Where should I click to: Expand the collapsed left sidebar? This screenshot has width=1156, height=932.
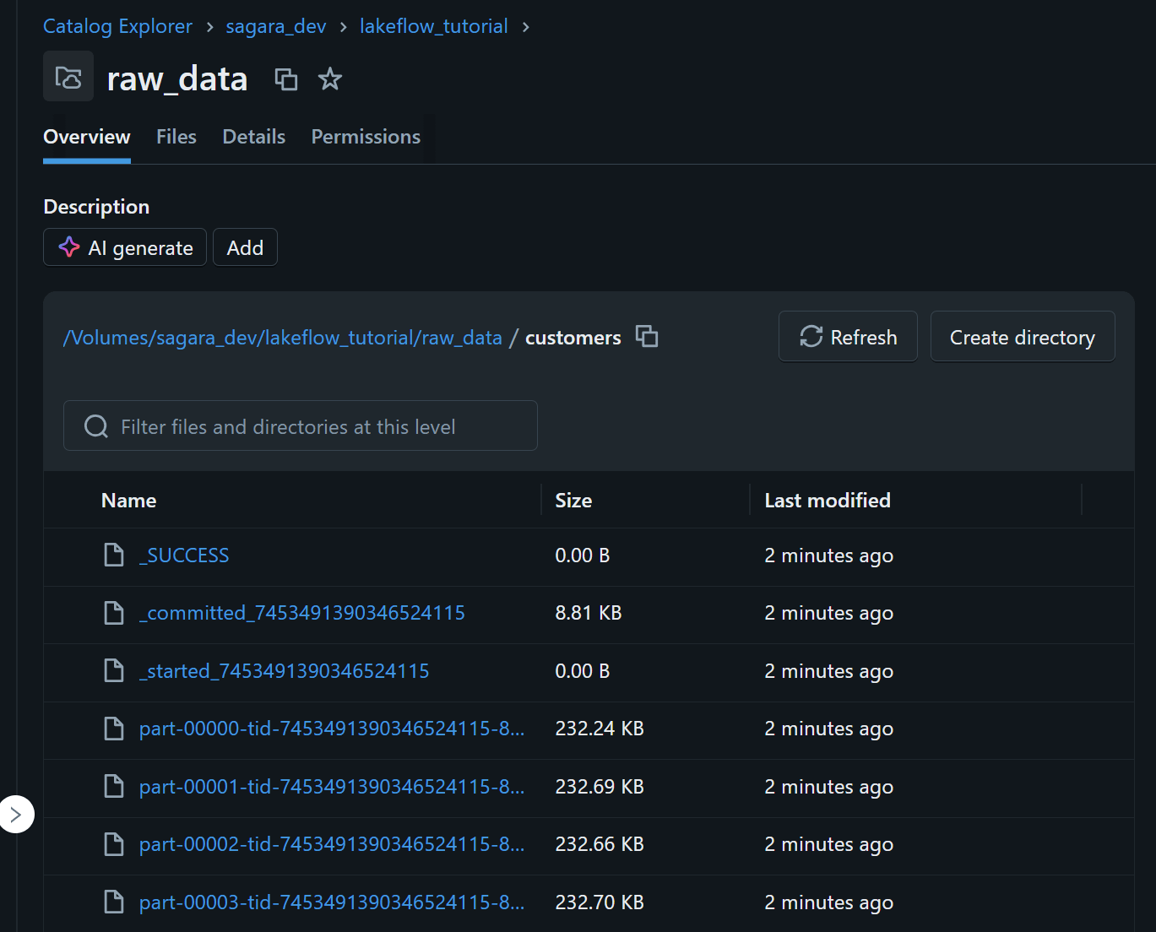(15, 815)
